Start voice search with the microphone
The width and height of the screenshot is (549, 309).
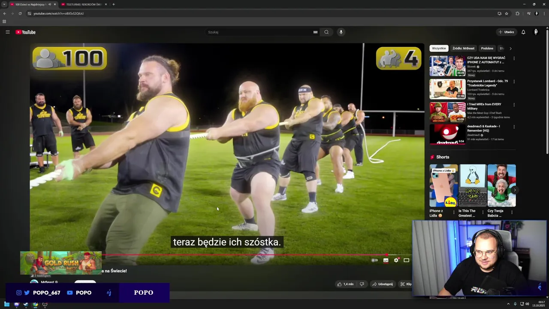click(341, 32)
